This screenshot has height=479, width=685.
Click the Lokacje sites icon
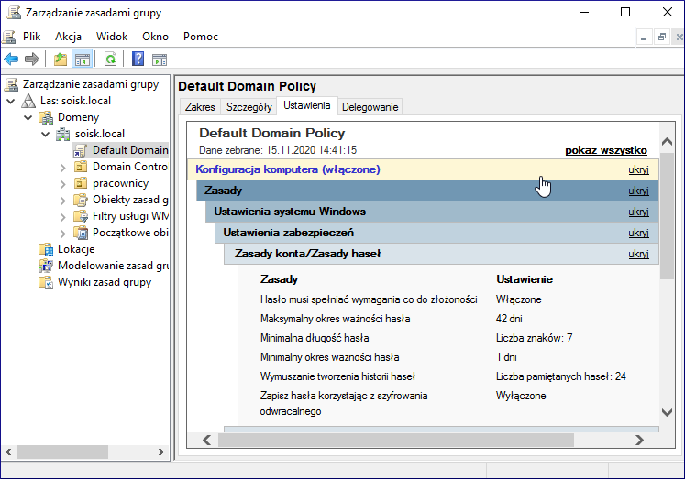coord(46,249)
